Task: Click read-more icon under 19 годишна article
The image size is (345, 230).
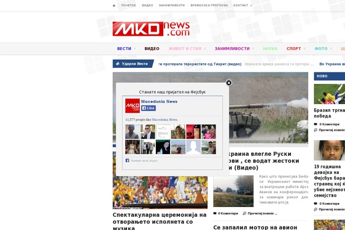Action: [x=316, y=209]
